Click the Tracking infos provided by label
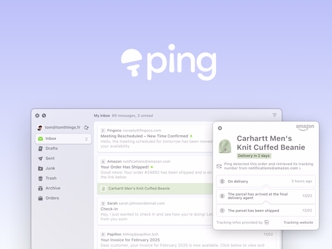332x249 pixels. click(x=240, y=222)
